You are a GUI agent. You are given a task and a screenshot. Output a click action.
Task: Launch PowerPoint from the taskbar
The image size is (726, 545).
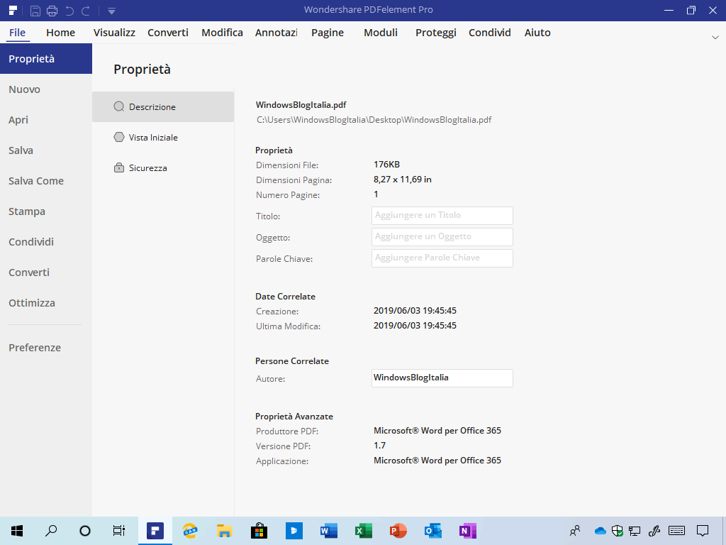click(398, 531)
